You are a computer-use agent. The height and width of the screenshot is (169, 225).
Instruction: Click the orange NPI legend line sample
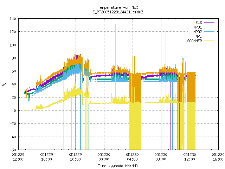[x=209, y=36]
